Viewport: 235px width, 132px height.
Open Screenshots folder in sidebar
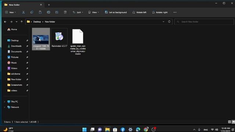pos(17,85)
